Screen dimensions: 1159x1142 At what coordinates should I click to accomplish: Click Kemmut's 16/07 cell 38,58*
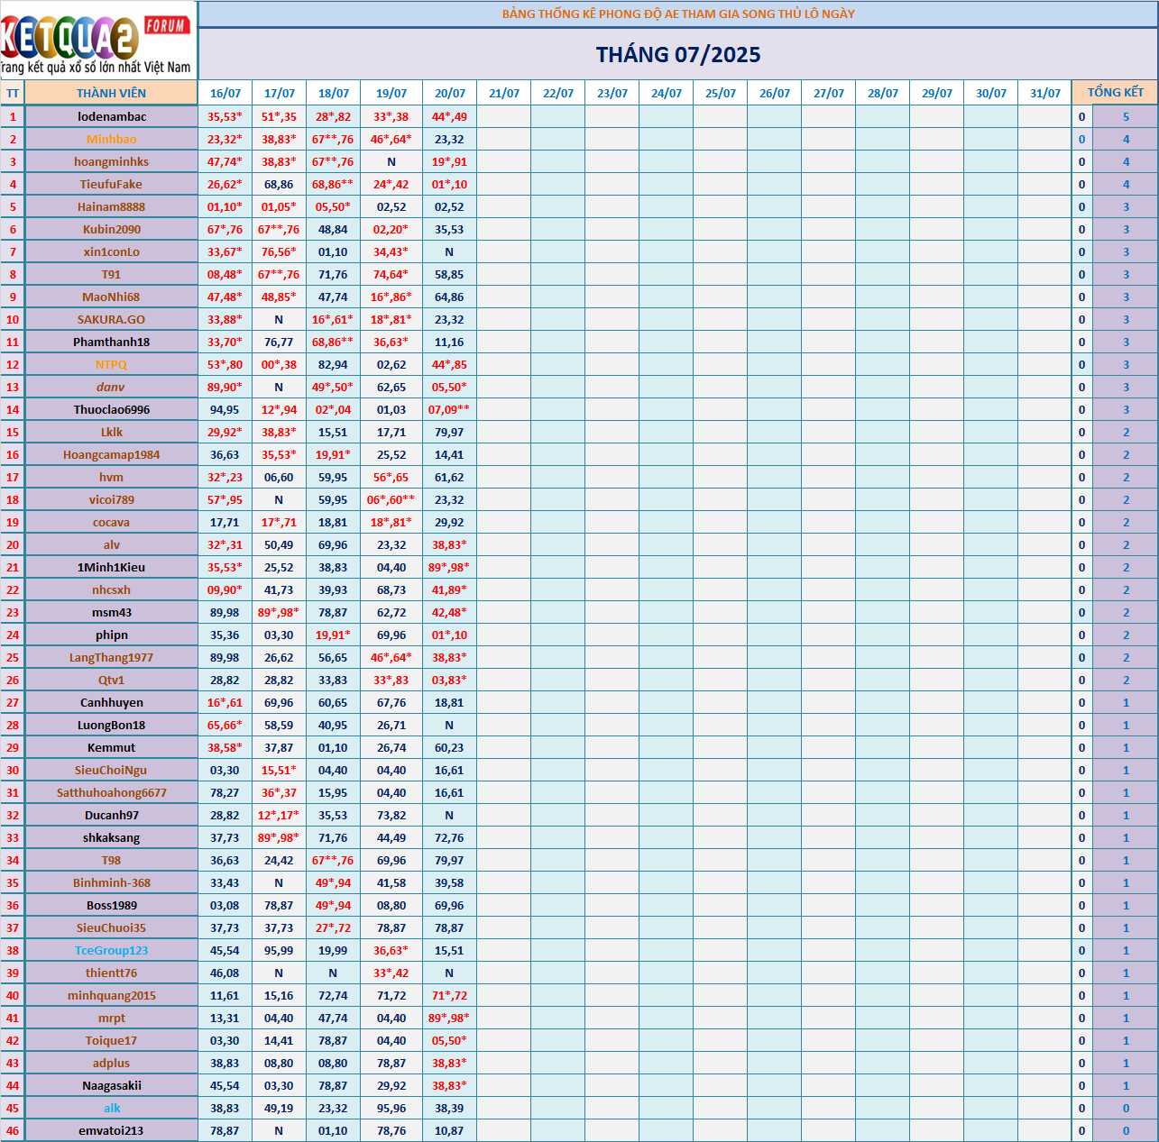pos(225,747)
